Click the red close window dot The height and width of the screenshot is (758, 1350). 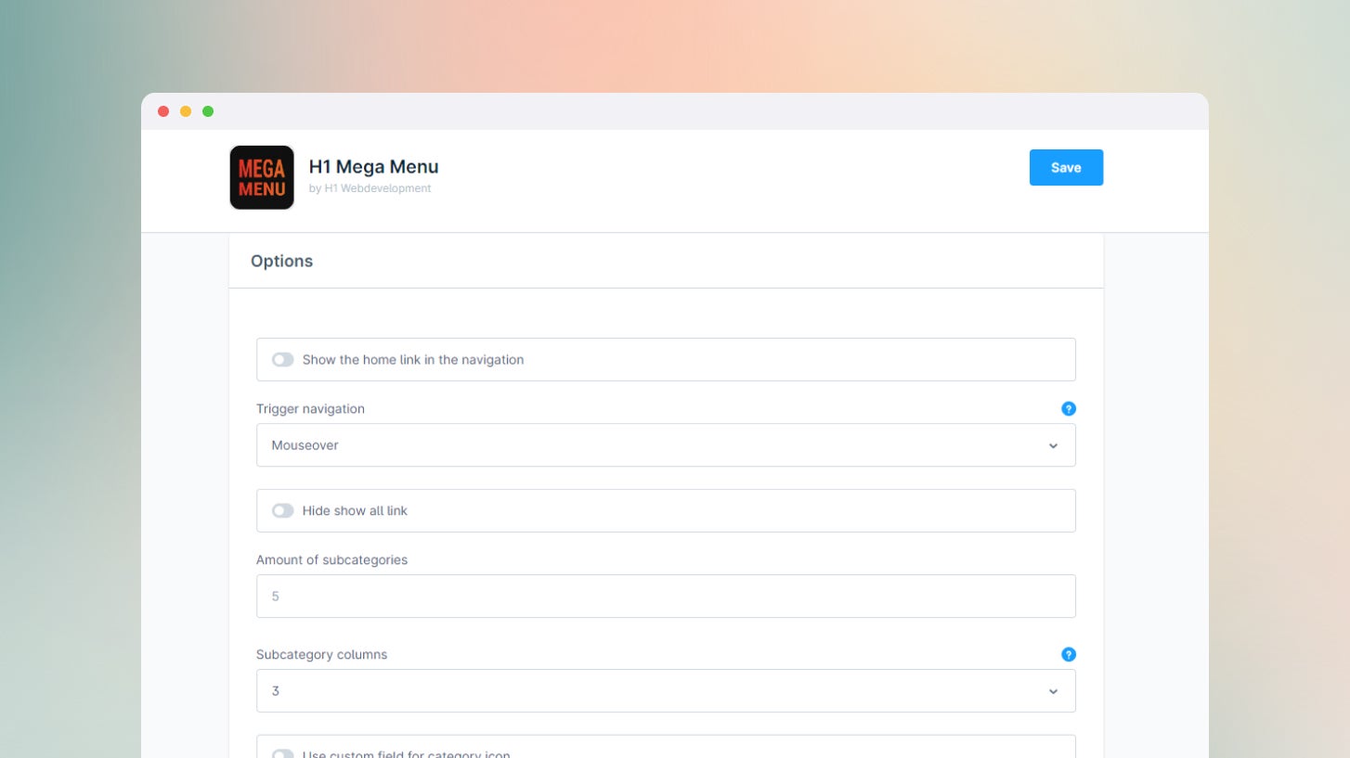click(x=163, y=111)
